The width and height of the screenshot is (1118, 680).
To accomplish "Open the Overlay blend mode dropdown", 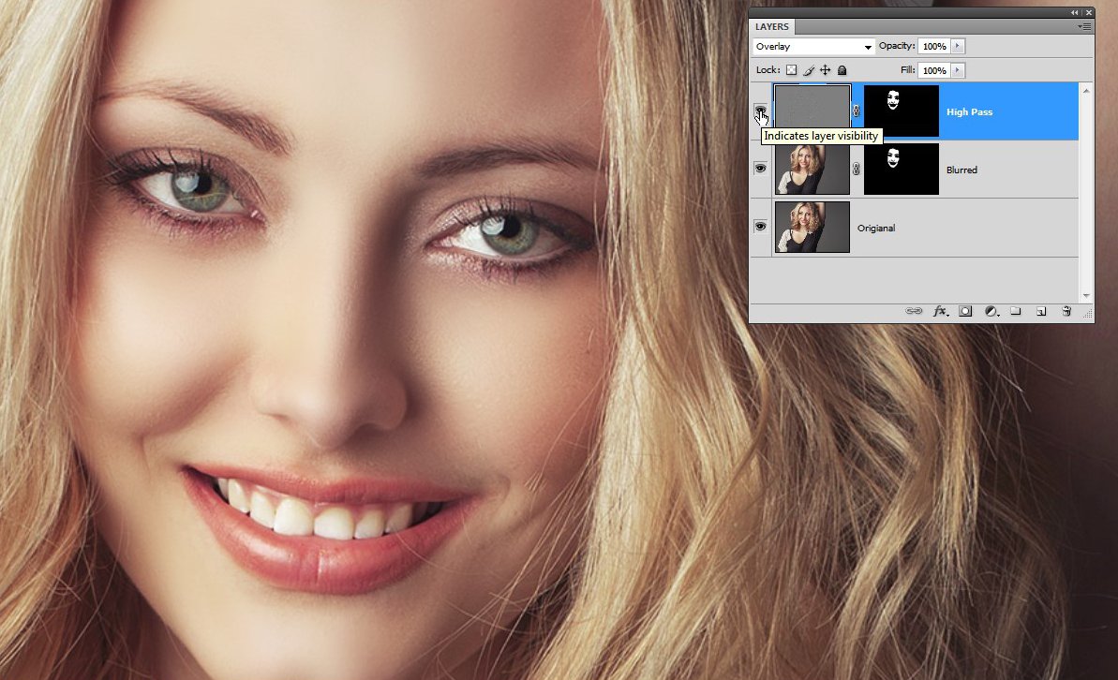I will click(813, 46).
